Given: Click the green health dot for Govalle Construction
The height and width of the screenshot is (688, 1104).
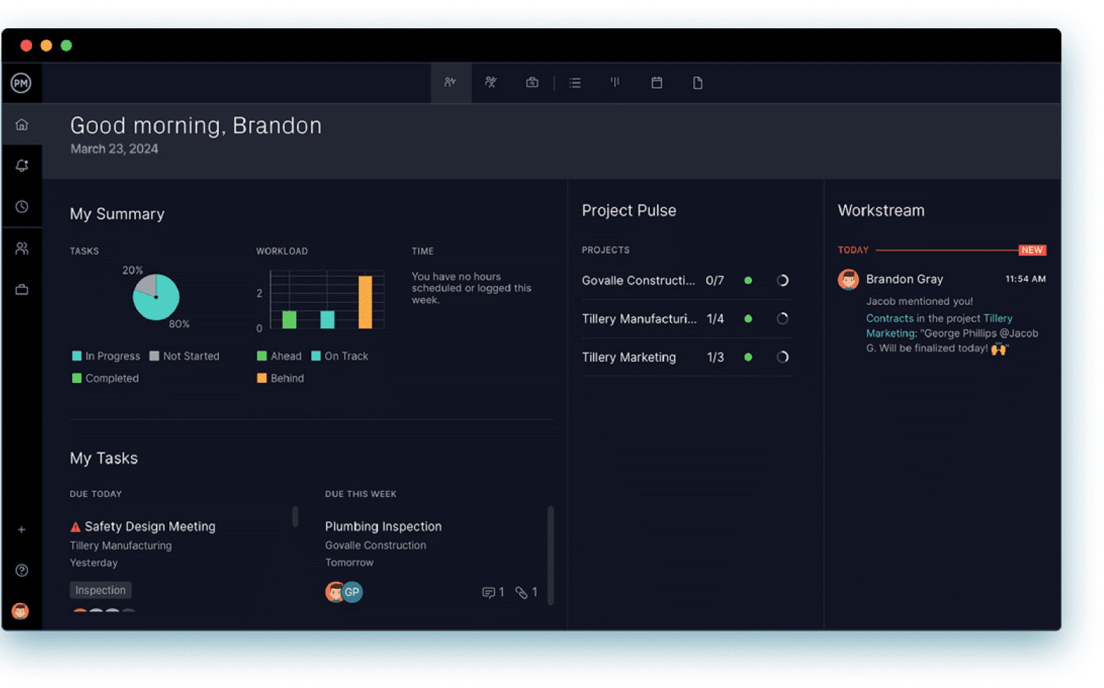Looking at the screenshot, I should tap(748, 280).
